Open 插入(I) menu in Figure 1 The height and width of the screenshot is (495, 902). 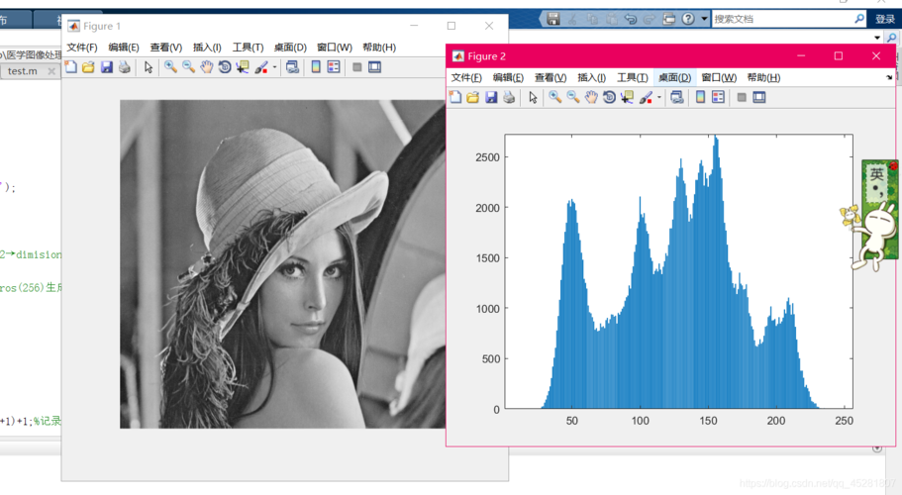207,48
